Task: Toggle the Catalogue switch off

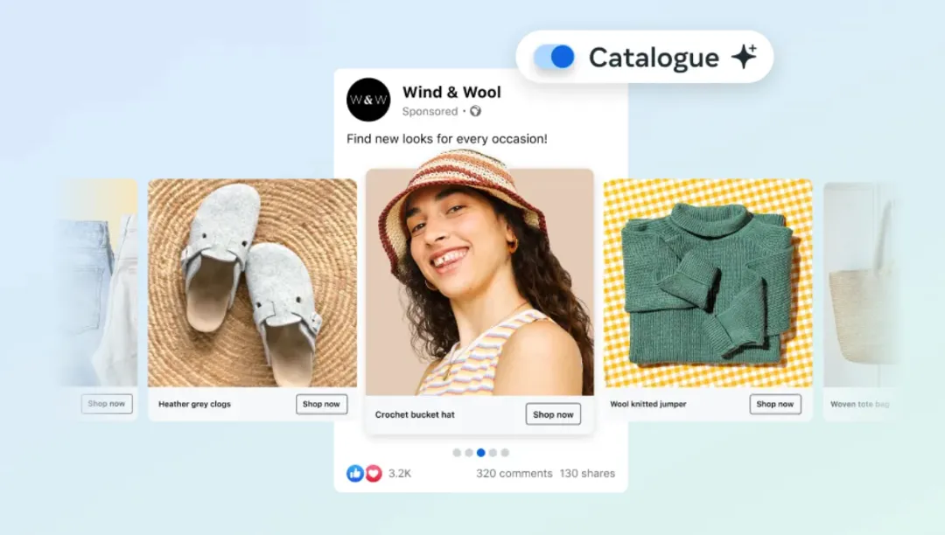Action: pos(554,57)
